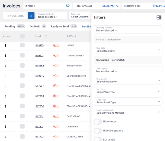Click warning triangle on load 5117793

tap(58, 137)
